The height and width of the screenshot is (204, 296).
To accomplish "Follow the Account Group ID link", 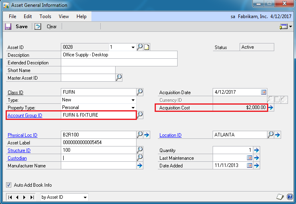I will tap(25, 115).
